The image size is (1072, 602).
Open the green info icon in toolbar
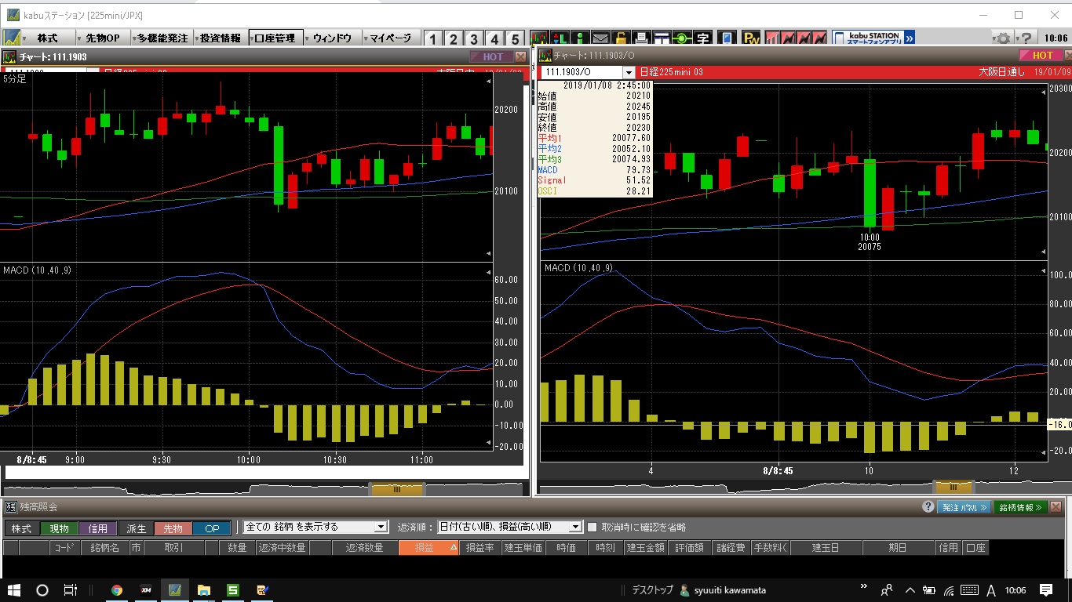pyautogui.click(x=580, y=38)
